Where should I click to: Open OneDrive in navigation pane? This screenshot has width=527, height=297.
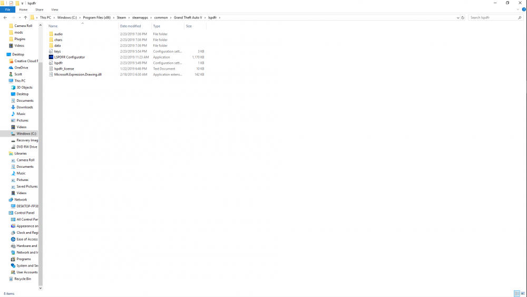[21, 68]
